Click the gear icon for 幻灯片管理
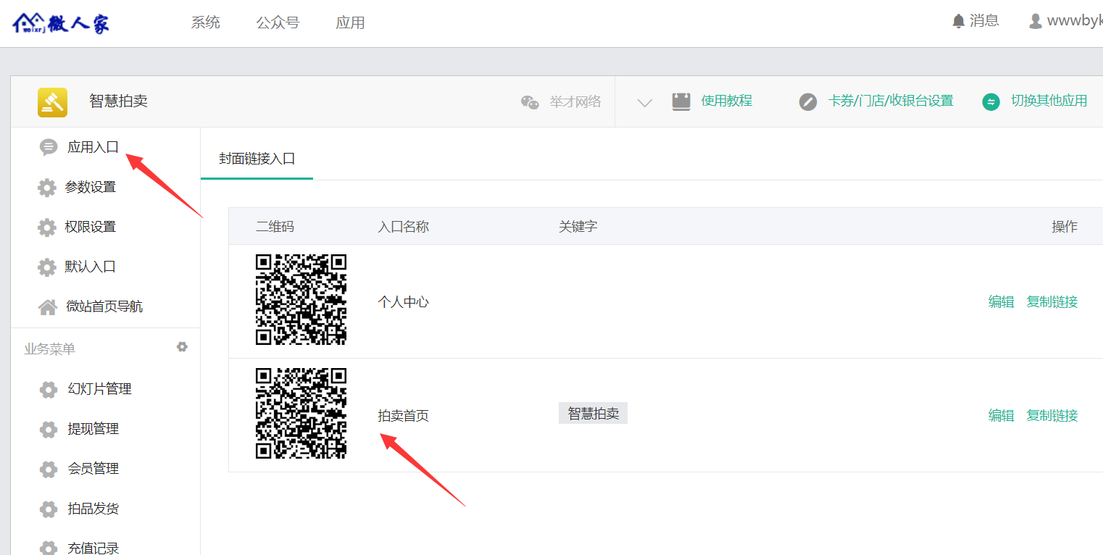The width and height of the screenshot is (1103, 555). click(x=49, y=390)
